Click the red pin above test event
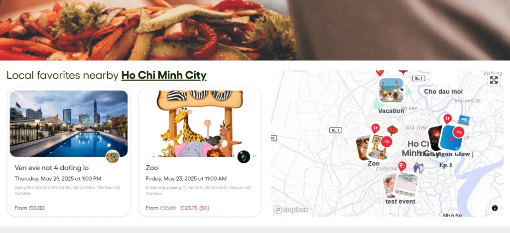510x233 pixels. [402, 166]
